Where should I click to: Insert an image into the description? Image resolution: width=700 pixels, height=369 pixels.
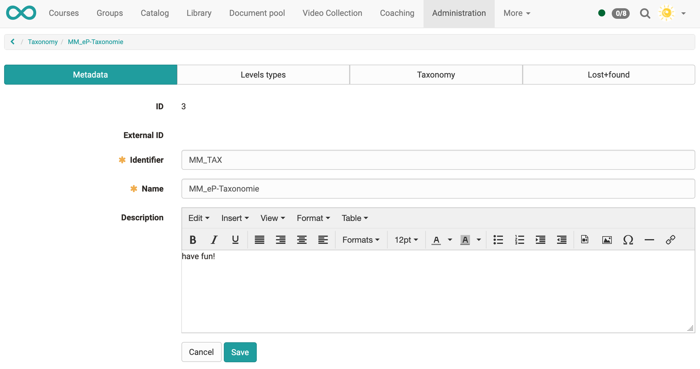pyautogui.click(x=607, y=240)
